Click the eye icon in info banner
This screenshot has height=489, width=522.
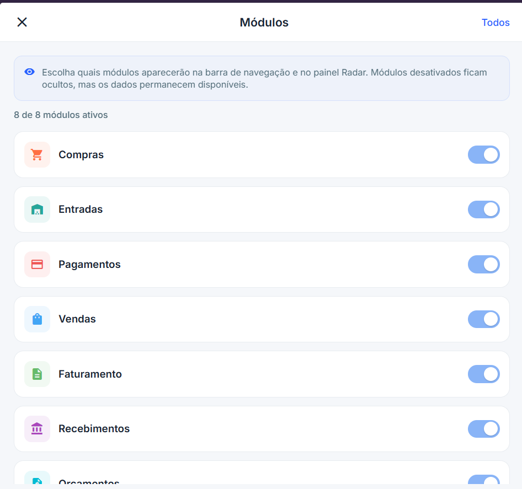30,72
